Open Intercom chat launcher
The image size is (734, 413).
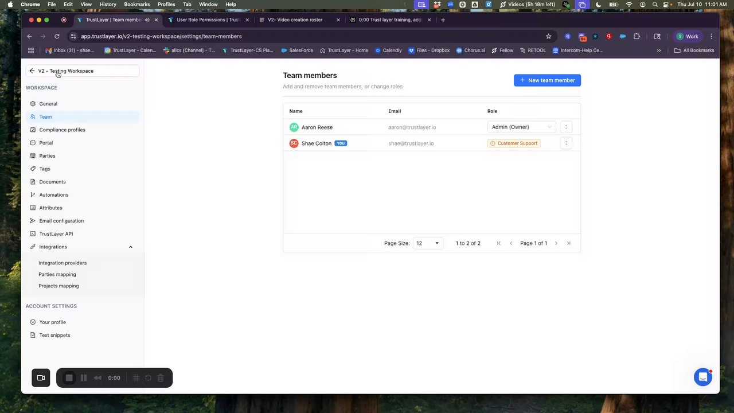click(703, 377)
